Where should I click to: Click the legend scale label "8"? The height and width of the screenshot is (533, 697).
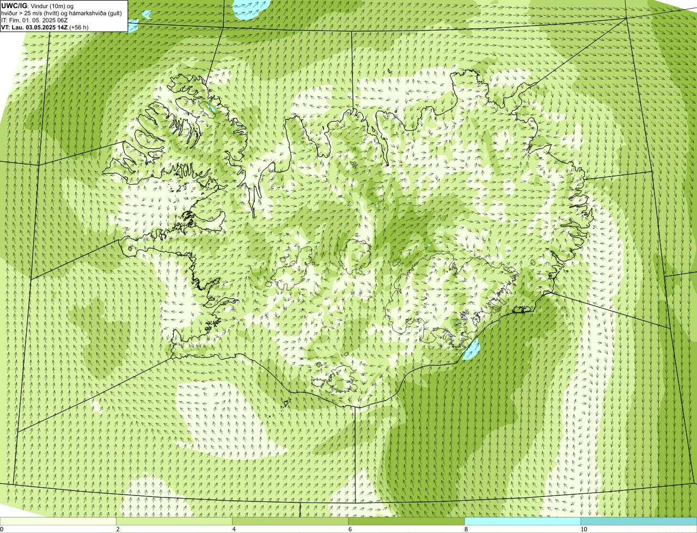pyautogui.click(x=466, y=529)
